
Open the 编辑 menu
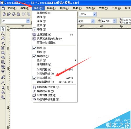coord(25,8)
